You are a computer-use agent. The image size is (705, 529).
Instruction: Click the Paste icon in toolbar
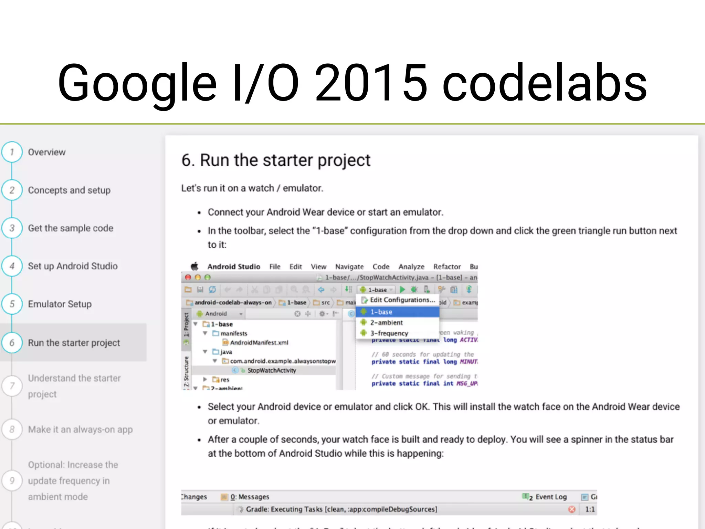point(279,290)
